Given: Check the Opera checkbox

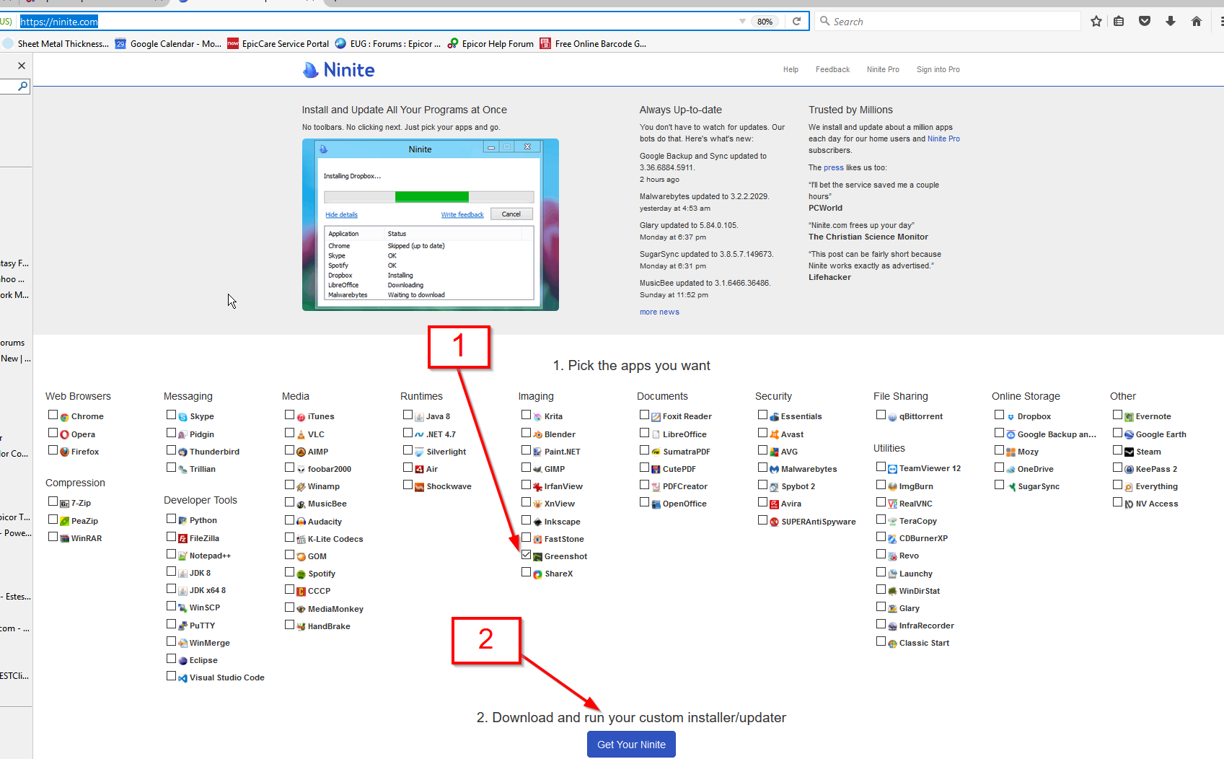Looking at the screenshot, I should 53,433.
